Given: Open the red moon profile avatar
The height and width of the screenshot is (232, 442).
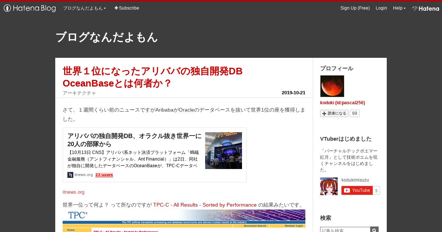Looking at the screenshot, I should (x=332, y=86).
